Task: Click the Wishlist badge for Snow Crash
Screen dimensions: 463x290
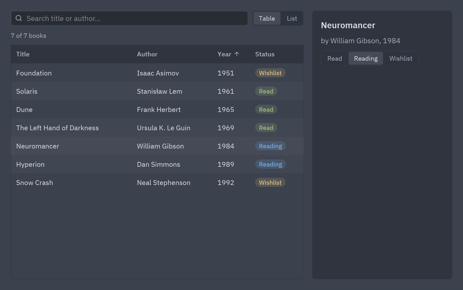Action: point(270,183)
